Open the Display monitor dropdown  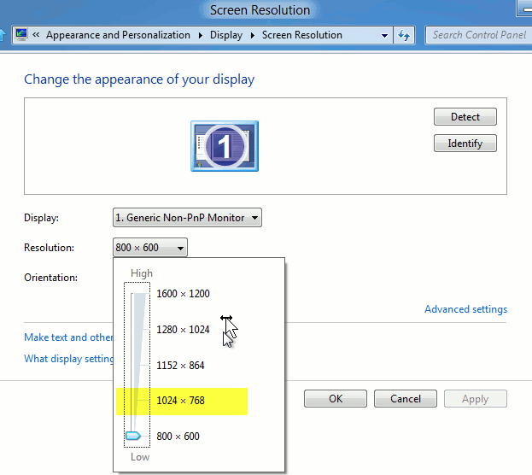point(187,218)
